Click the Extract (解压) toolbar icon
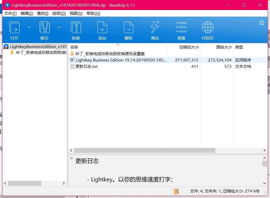 coord(44,27)
